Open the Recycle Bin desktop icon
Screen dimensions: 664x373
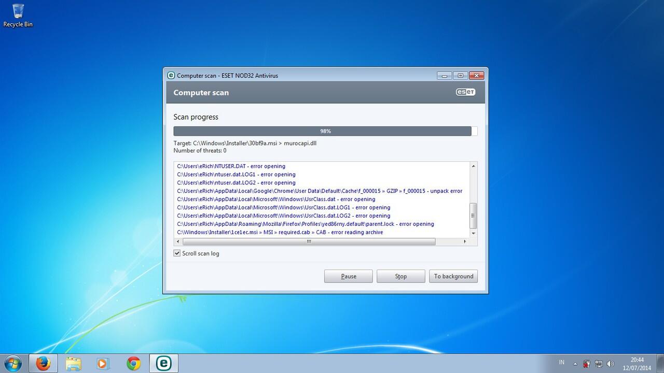pos(18,15)
